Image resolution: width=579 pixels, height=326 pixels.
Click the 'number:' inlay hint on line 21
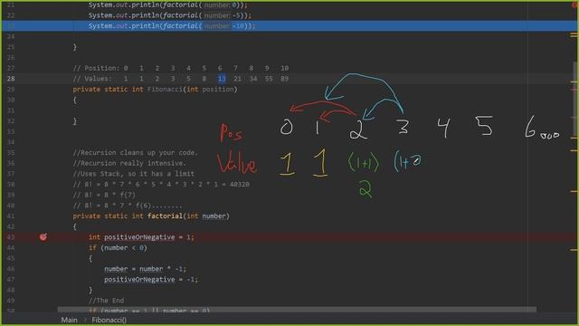click(217, 5)
